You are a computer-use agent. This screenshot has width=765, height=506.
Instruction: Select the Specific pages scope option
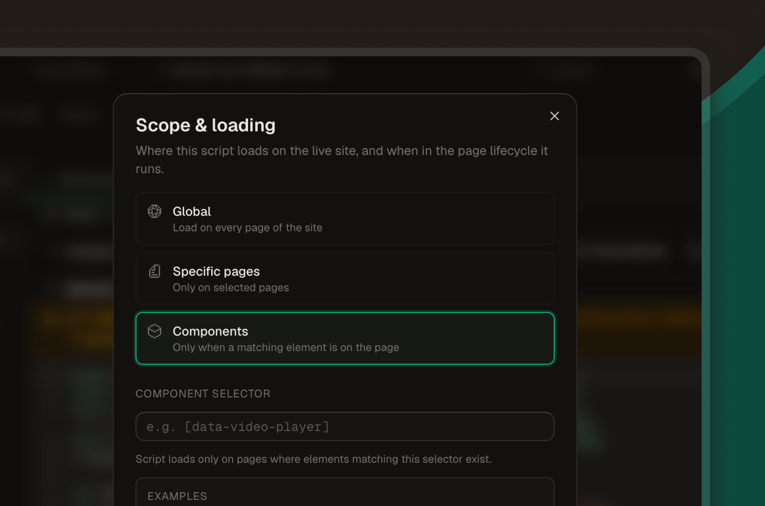(345, 278)
